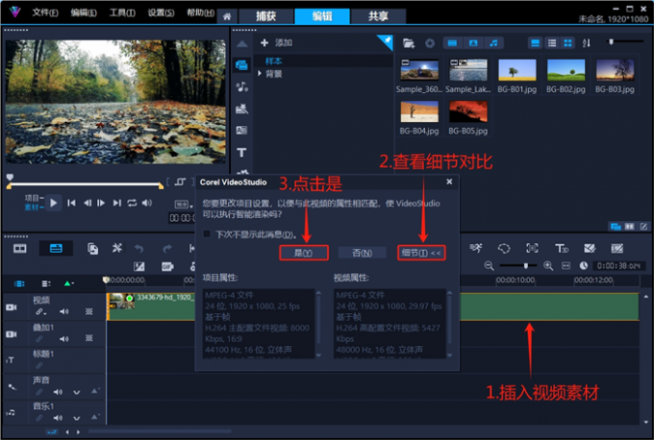The width and height of the screenshot is (654, 440).
Task: Open the 文件 menu
Action: click(x=45, y=12)
